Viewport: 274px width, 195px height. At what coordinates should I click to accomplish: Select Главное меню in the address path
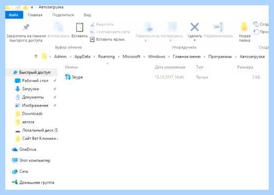coord(187,56)
